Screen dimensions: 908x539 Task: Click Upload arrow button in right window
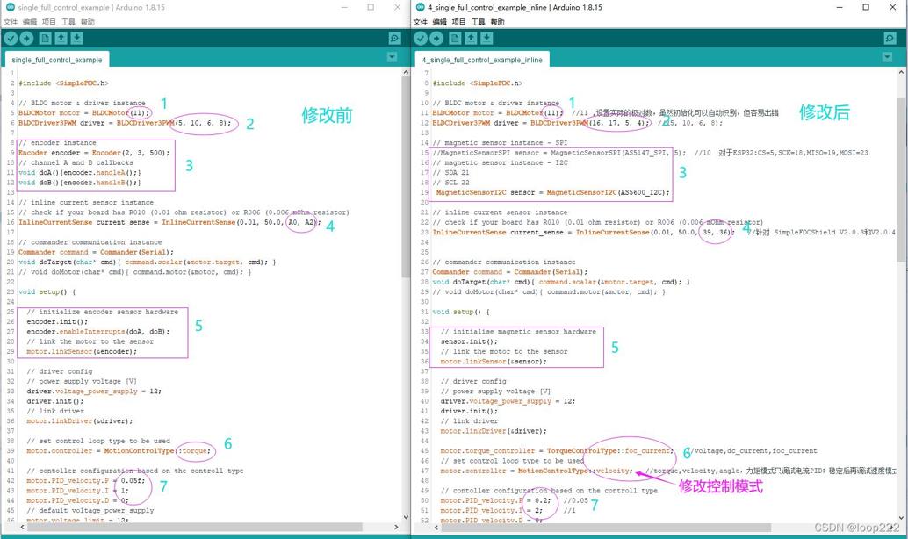[436, 39]
